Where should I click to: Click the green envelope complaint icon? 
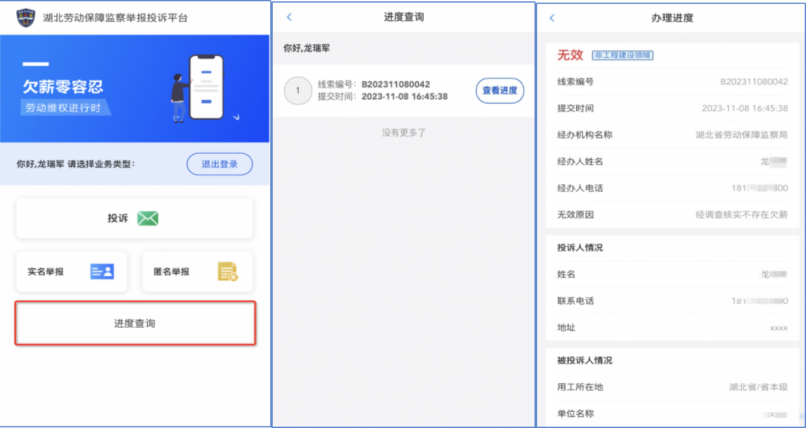(x=148, y=218)
